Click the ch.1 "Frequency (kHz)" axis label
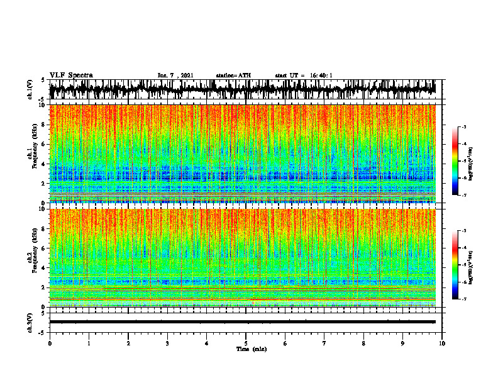This screenshot has height=385, width=498. tap(35, 146)
